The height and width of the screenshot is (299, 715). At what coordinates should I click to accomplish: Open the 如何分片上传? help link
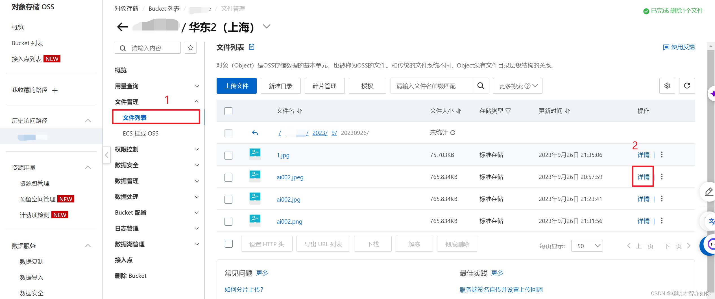244,289
